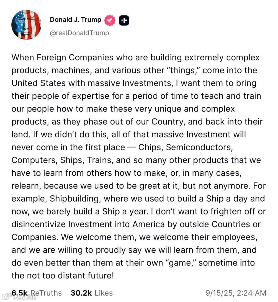Open the @realDonaldTrump handle link
The height and width of the screenshot is (302, 278).
(x=79, y=33)
